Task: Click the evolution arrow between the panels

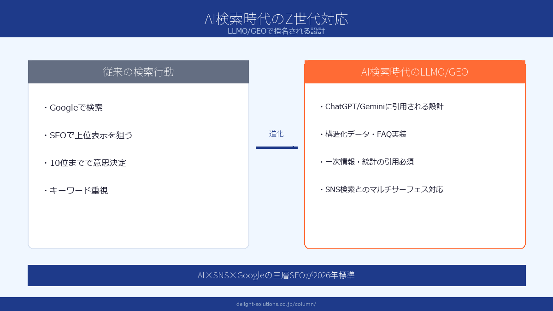Action: pos(276,147)
